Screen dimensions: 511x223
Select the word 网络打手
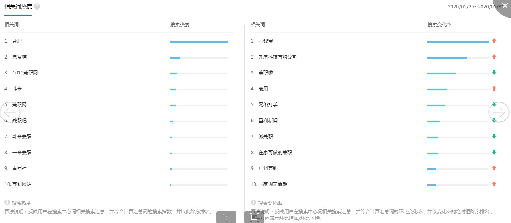coord(268,105)
